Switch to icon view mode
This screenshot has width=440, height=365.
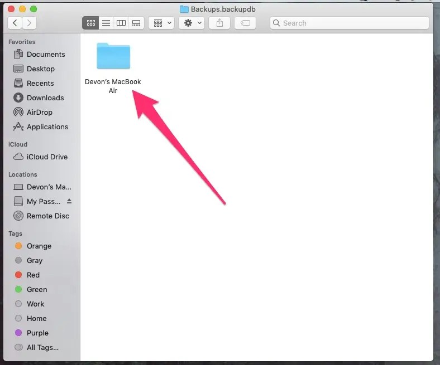(90, 23)
